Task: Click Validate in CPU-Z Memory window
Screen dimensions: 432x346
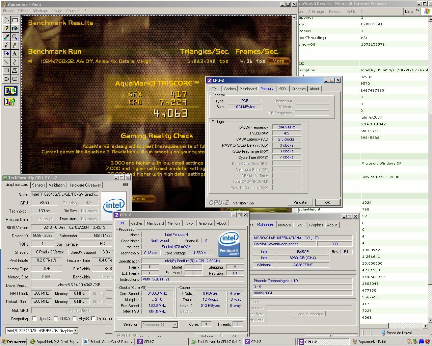Action: tap(300, 202)
